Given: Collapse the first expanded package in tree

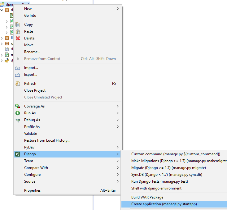Looking at the screenshot, I should pos(2,10).
